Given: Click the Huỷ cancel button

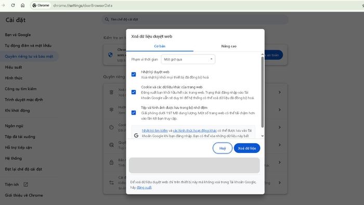Looking at the screenshot, I should [223, 148].
